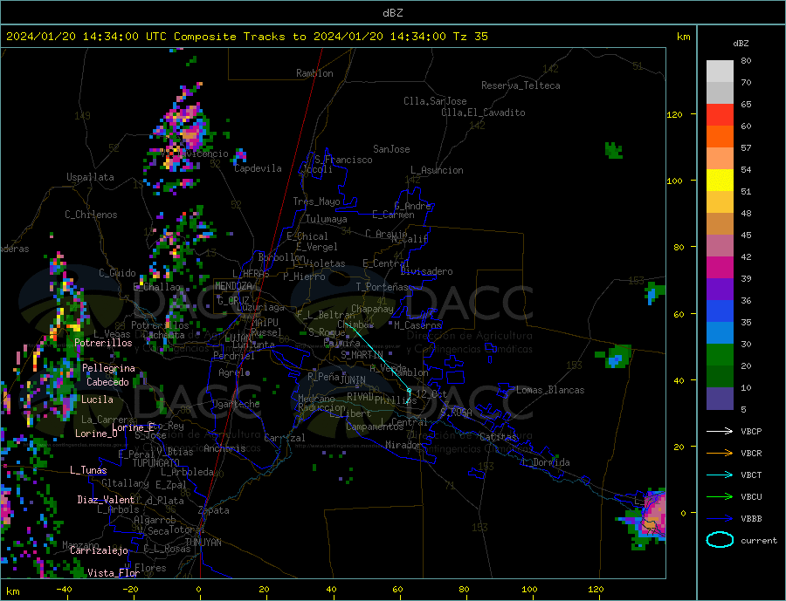Select the slate-purple bottom swatch above 5 dBZ
Image resolution: width=786 pixels, height=601 pixels.
[720, 399]
